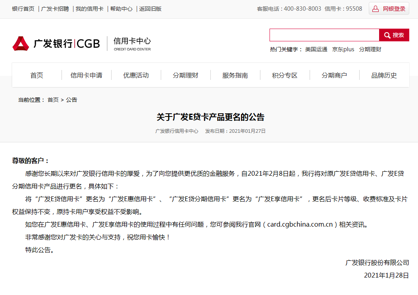Viewport: 418px width, 295px height.
Task: Click the line 特此公告。
Action: click(40, 250)
